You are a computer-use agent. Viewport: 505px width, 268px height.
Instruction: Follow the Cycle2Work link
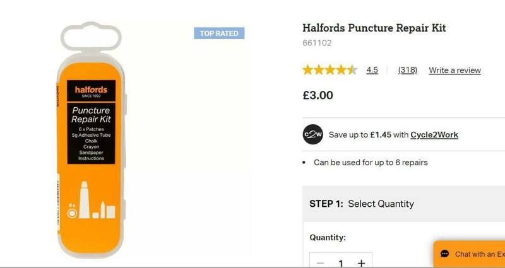pyautogui.click(x=434, y=134)
